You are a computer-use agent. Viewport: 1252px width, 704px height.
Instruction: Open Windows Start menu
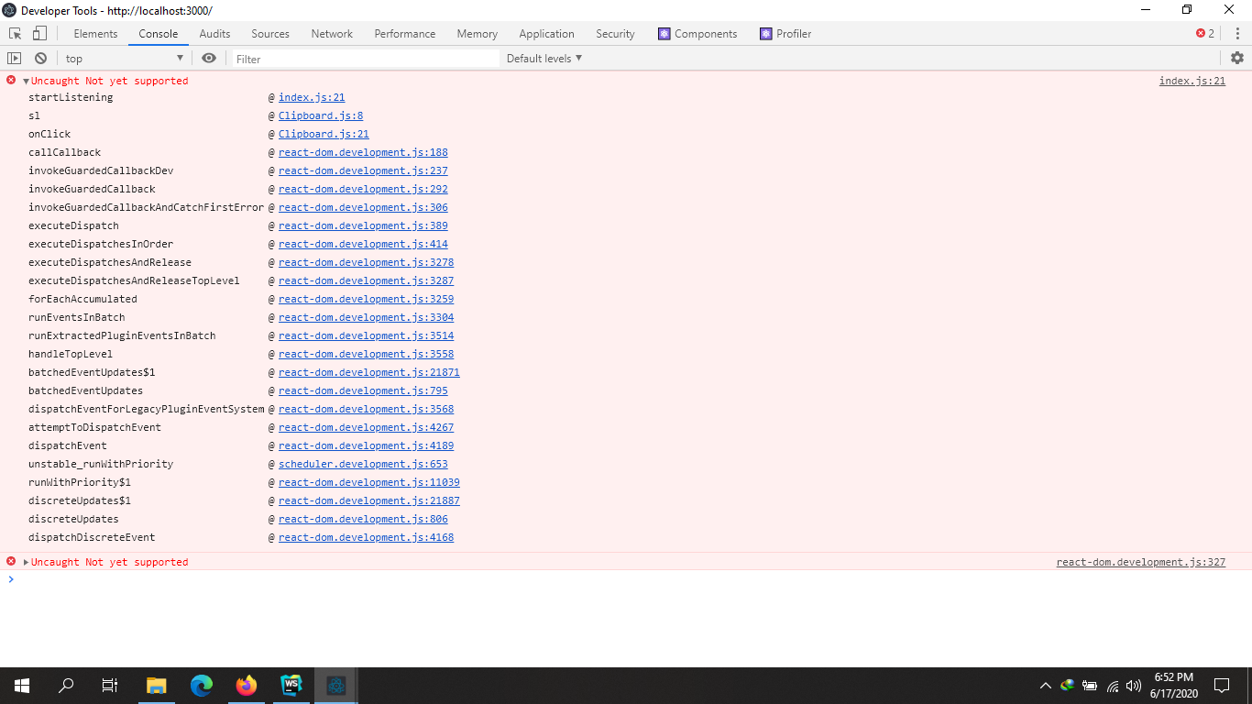coord(22,685)
